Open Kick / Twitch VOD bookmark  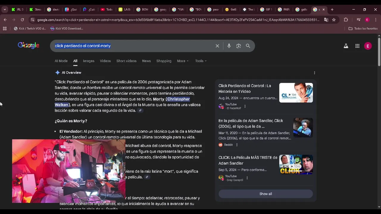click(x=30, y=29)
